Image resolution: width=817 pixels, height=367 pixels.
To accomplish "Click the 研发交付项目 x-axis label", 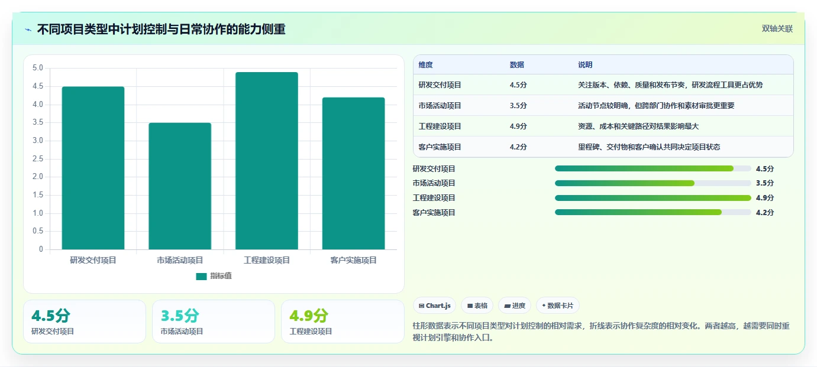I will pos(93,260).
